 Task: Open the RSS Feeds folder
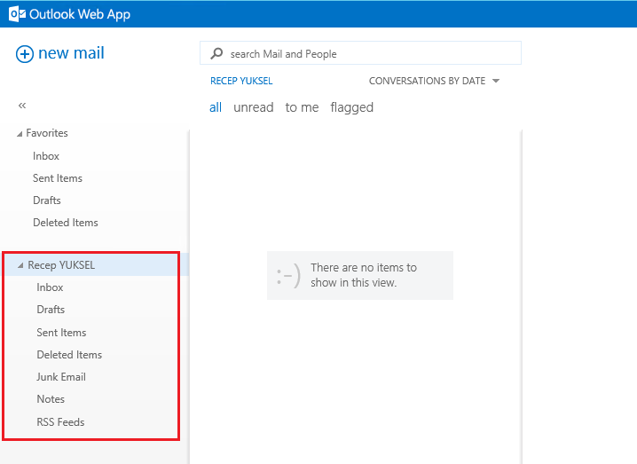click(60, 422)
